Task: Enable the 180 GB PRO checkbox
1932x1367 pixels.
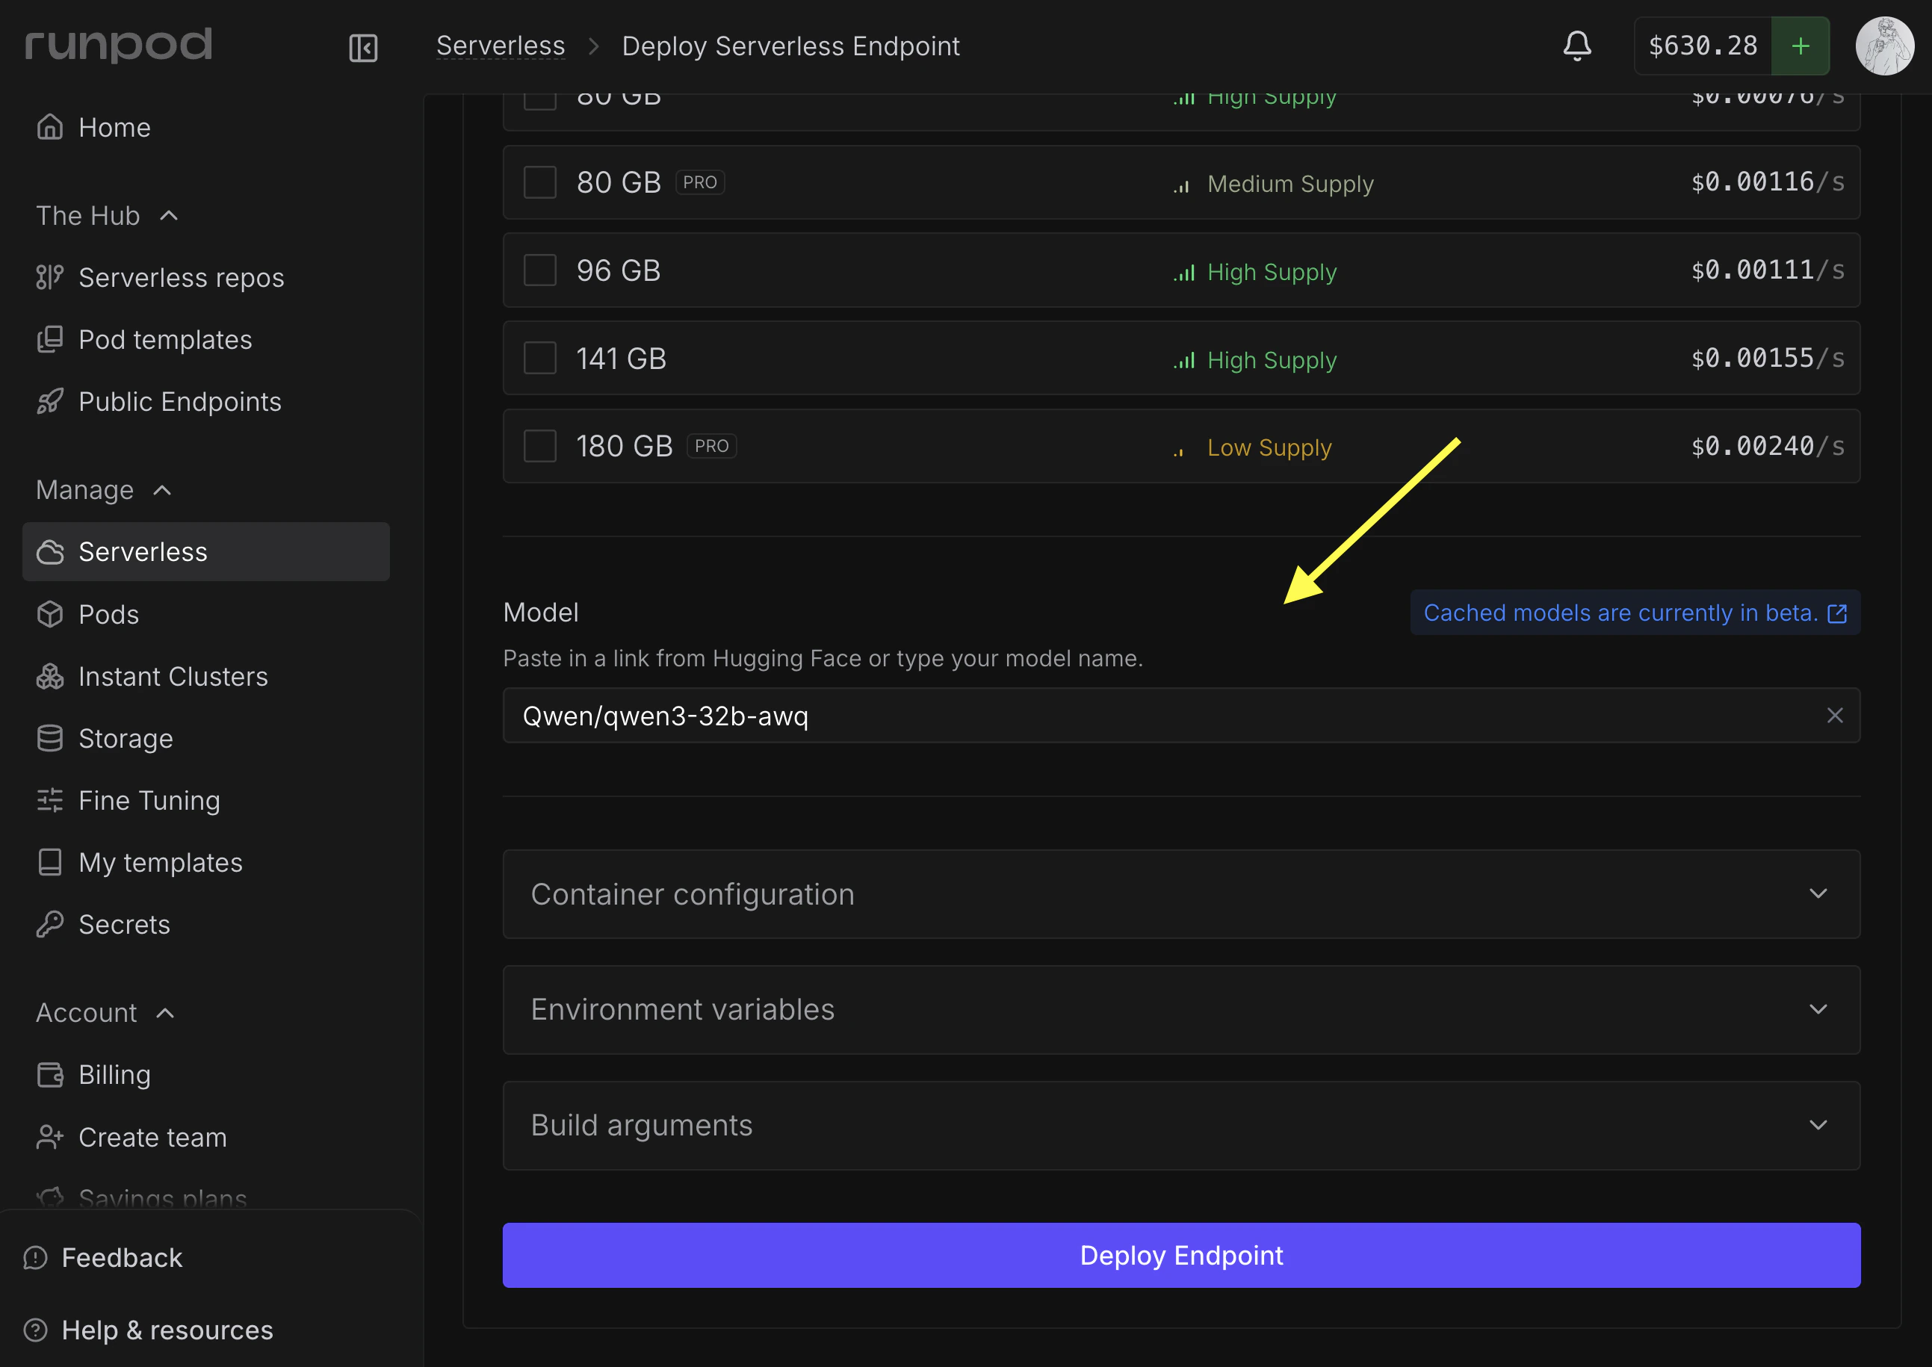Action: (x=539, y=446)
